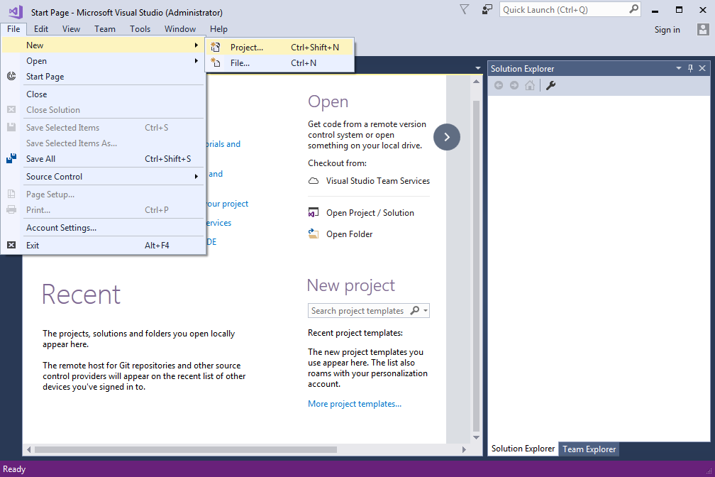Select Save All in the File menu
The width and height of the screenshot is (715, 477).
pyautogui.click(x=103, y=158)
